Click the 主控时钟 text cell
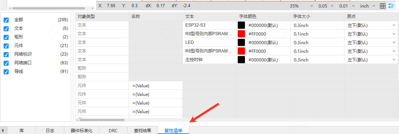The height and width of the screenshot is (134, 399). (x=210, y=60)
